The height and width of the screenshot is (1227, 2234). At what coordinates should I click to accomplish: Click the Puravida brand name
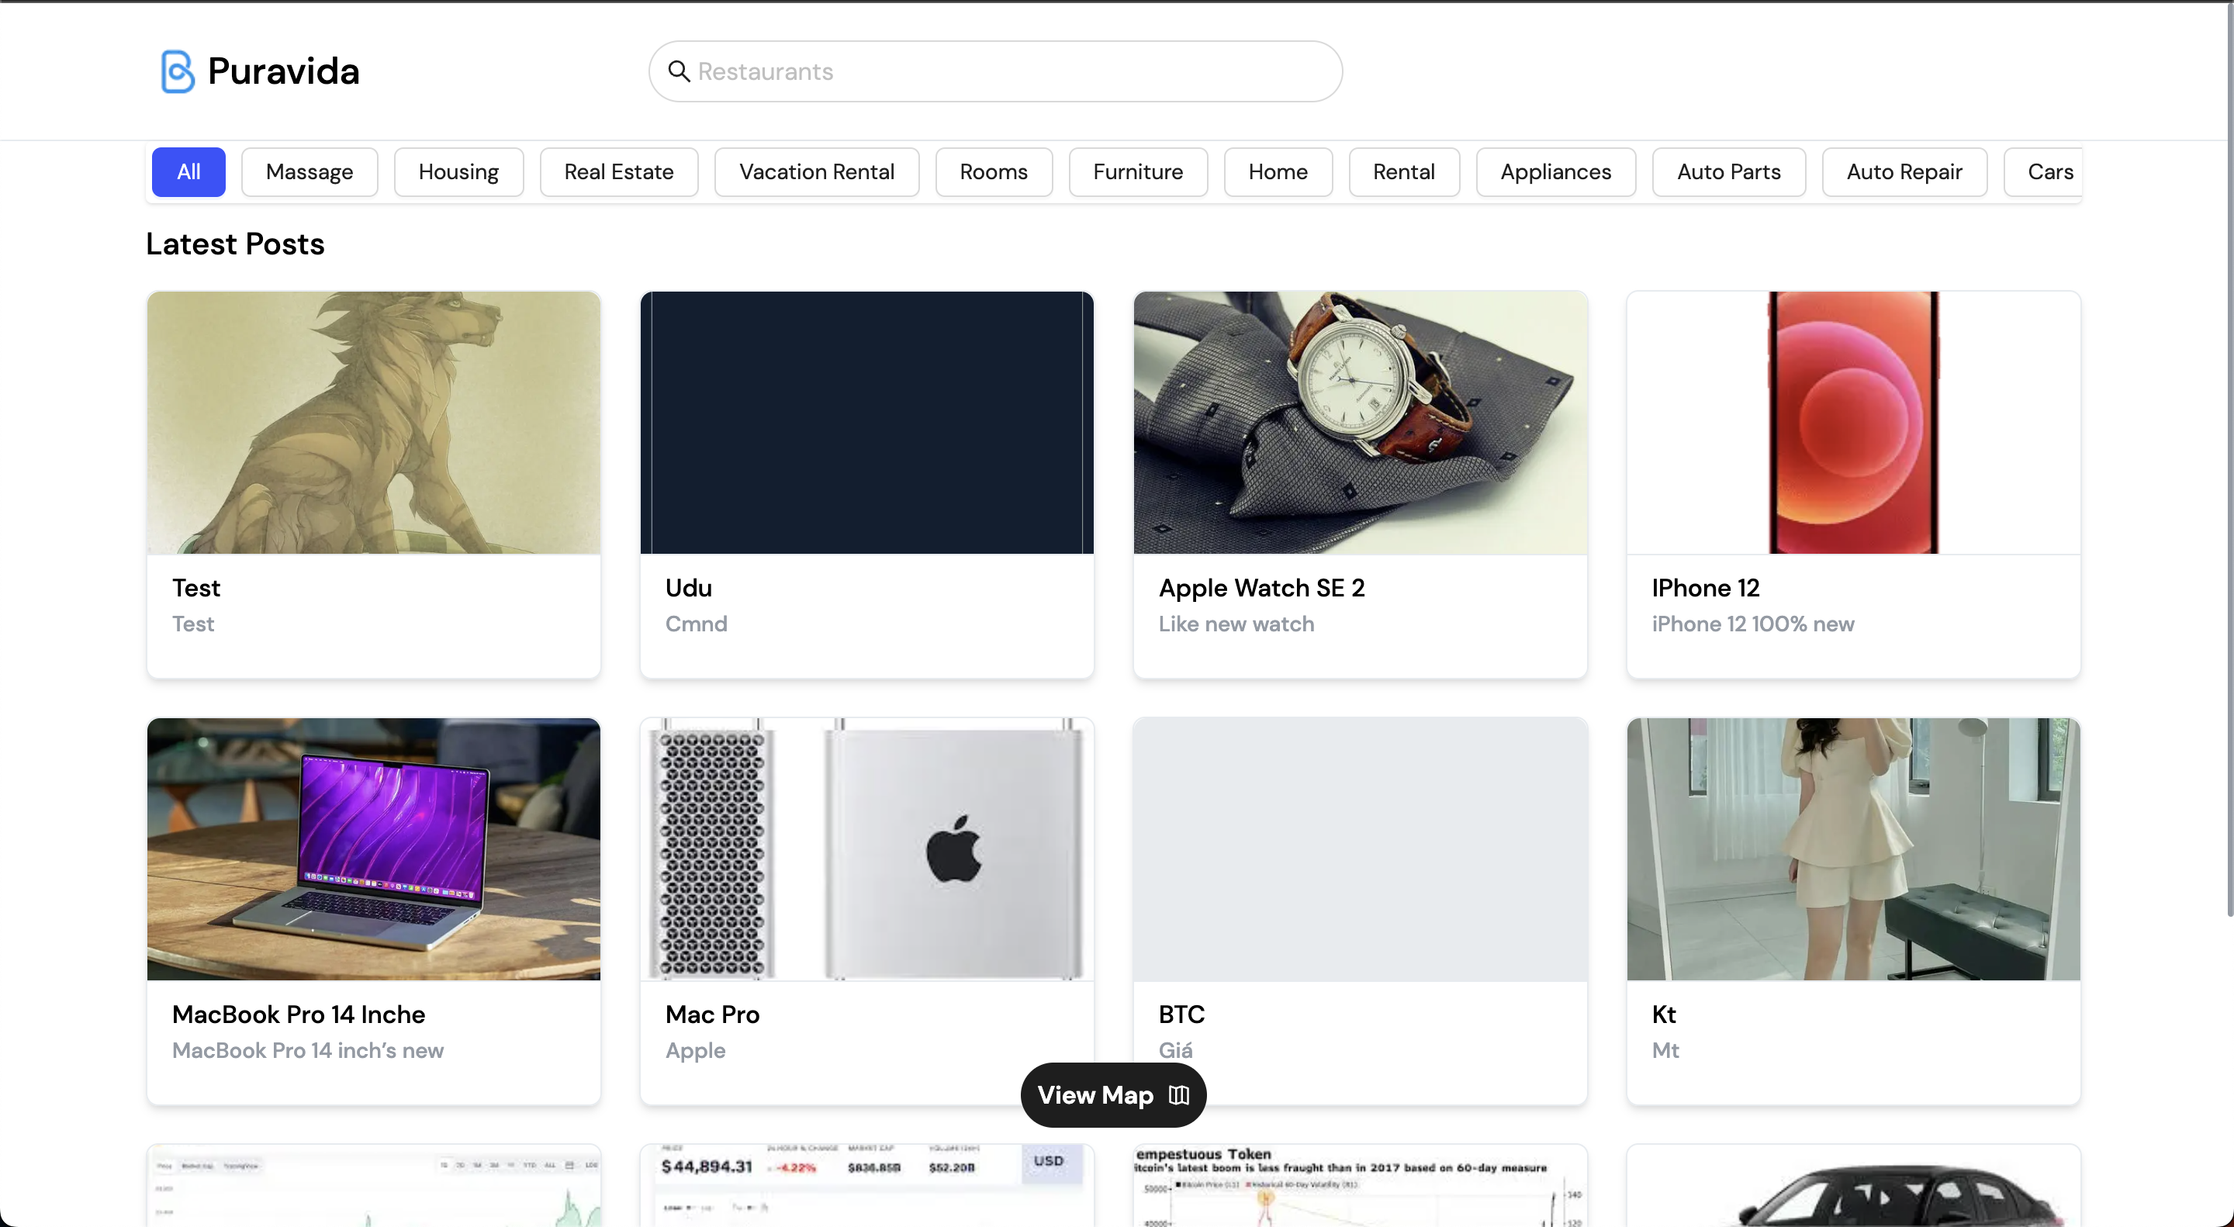click(284, 71)
